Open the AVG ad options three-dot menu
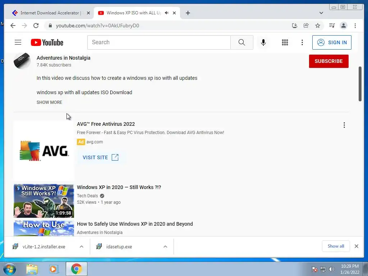Viewport: 368px width, 276px height. tap(344, 125)
